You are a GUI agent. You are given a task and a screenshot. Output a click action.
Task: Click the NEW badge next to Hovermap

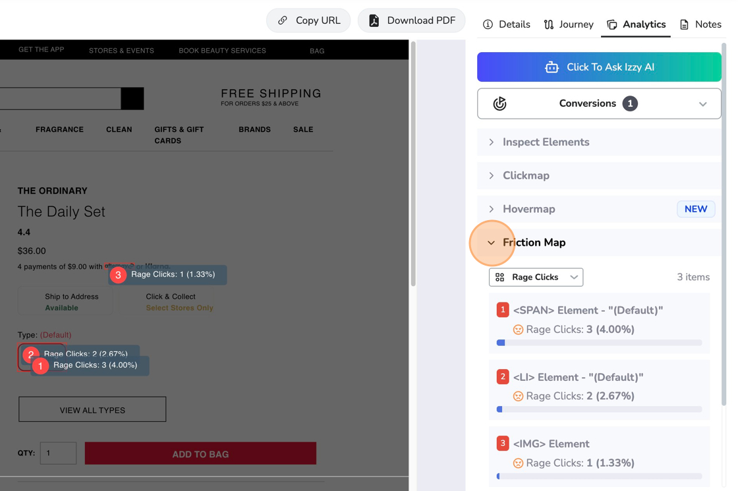(x=696, y=209)
